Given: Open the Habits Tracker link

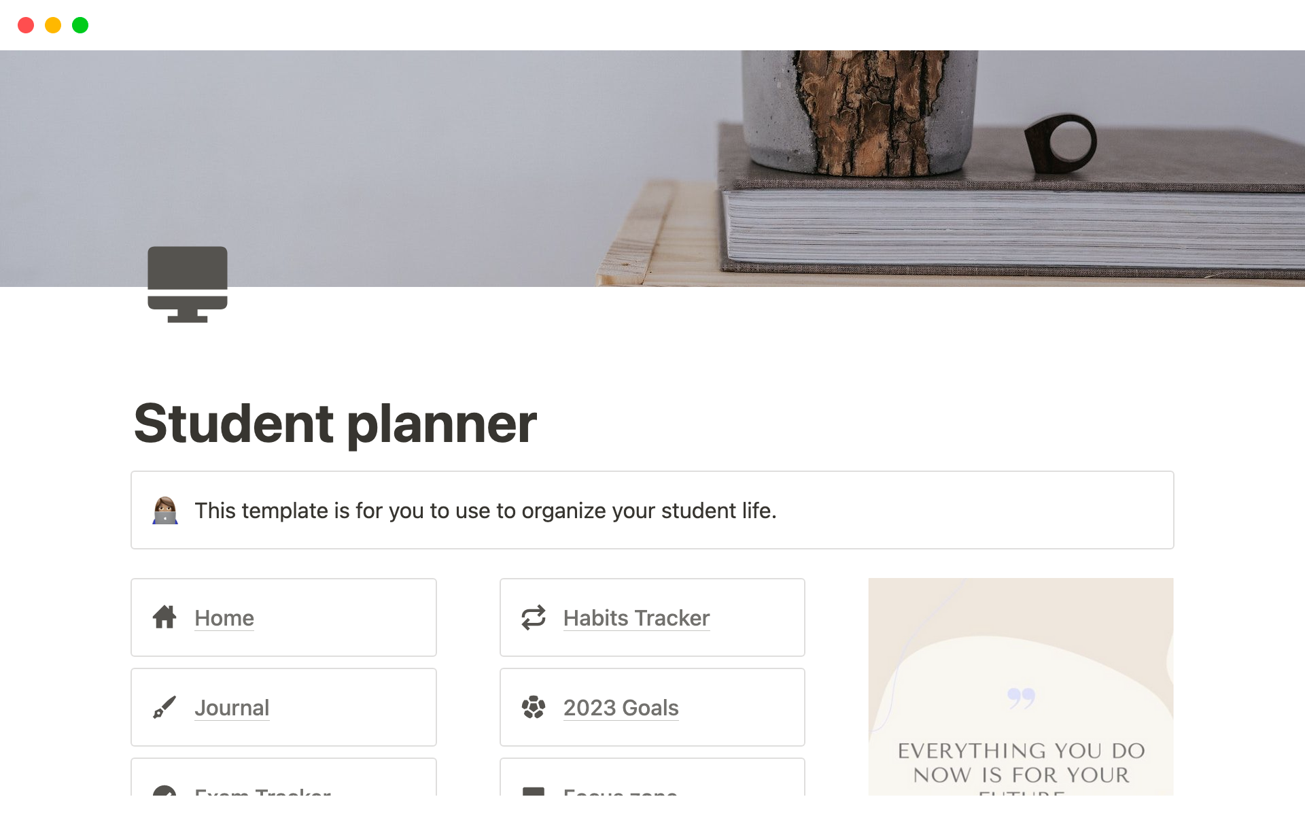Looking at the screenshot, I should [x=636, y=617].
